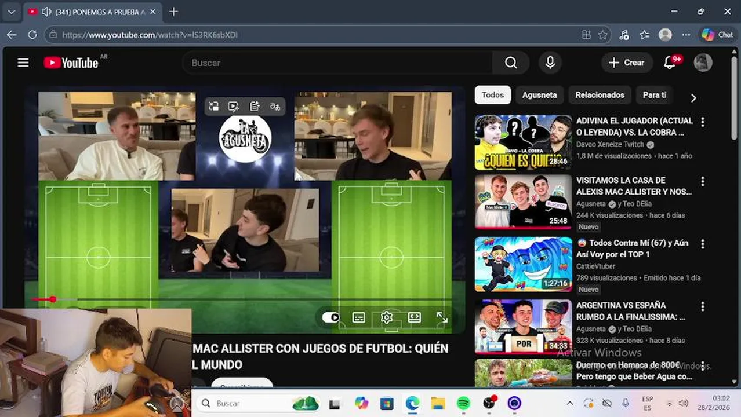The height and width of the screenshot is (417, 741).
Task: Reload the page with the refresh icon
Action: pos(32,35)
